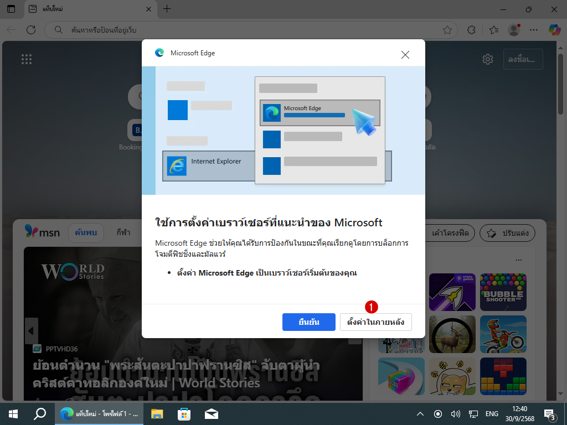Image resolution: width=567 pixels, height=425 pixels.
Task: Click the ยืนยัน confirm button
Action: (308, 322)
